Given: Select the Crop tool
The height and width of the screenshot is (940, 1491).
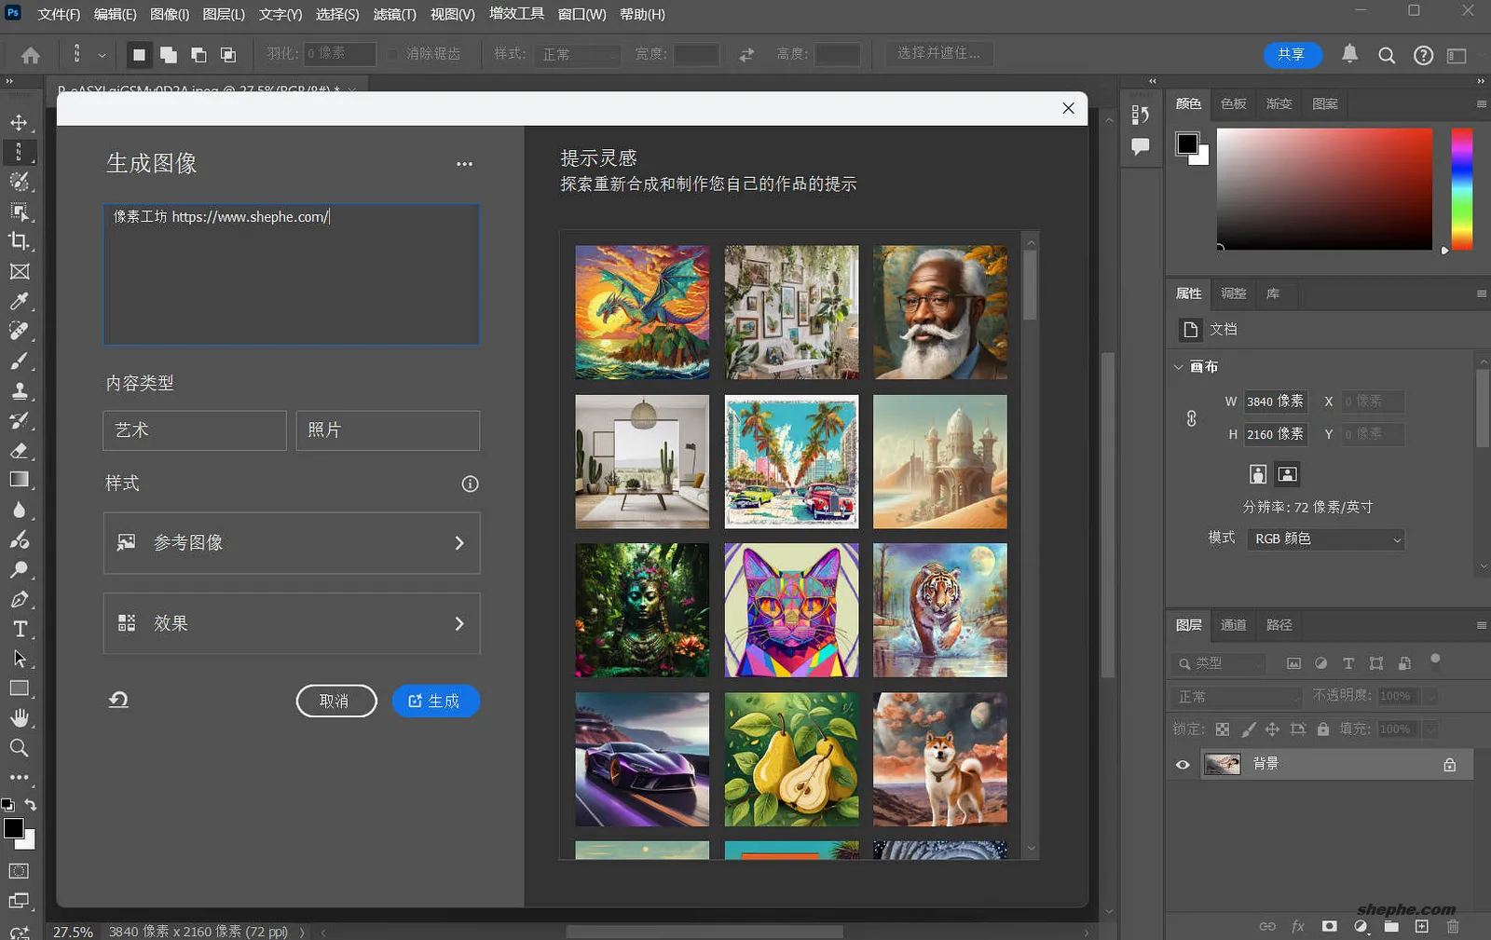Looking at the screenshot, I should coord(19,241).
